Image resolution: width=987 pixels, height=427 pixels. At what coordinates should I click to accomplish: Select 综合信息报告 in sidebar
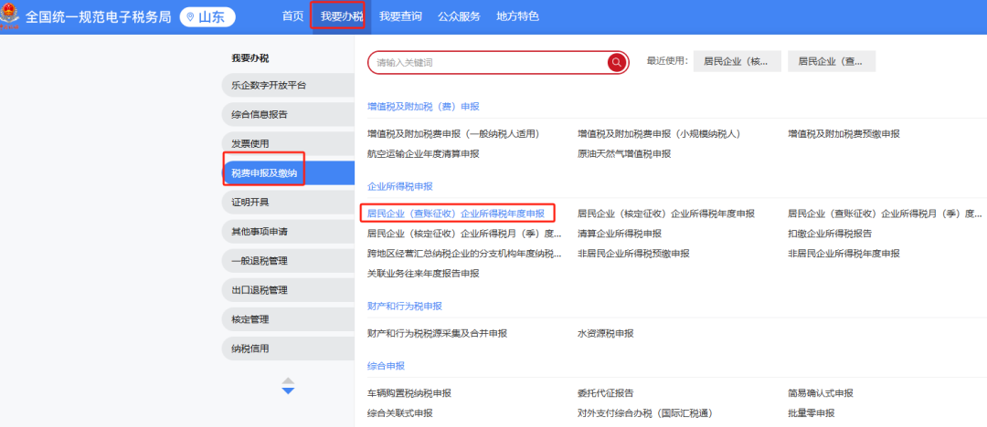(x=288, y=114)
